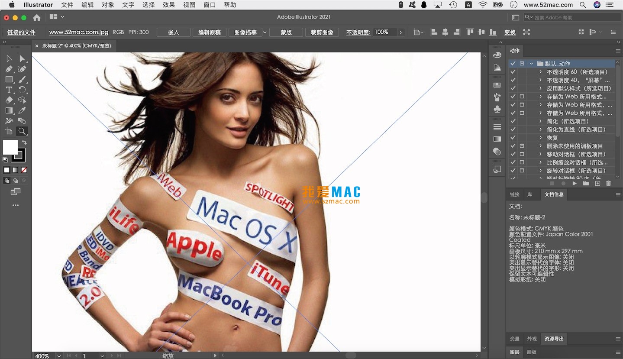Click the swap fill and stroke arrow

coord(25,142)
